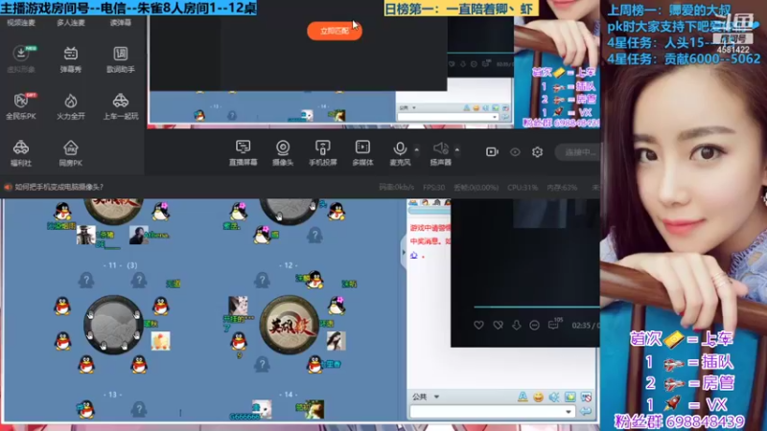This screenshot has height=431, width=767.
Task: Click the player photo avatar right of table 12
Action: (337, 341)
